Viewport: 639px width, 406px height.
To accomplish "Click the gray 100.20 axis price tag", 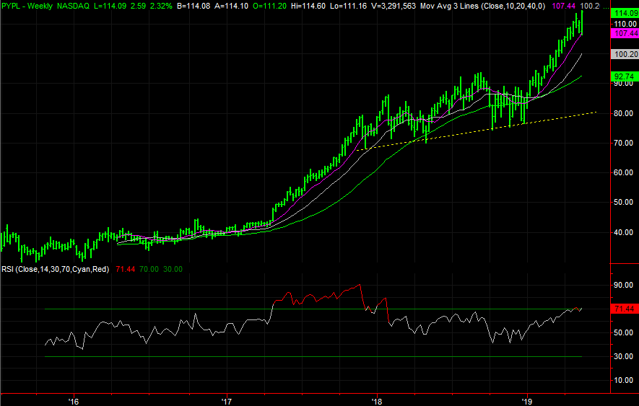I will tap(625, 54).
